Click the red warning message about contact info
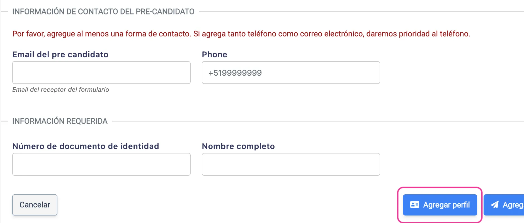The height and width of the screenshot is (223, 524). coord(241,34)
